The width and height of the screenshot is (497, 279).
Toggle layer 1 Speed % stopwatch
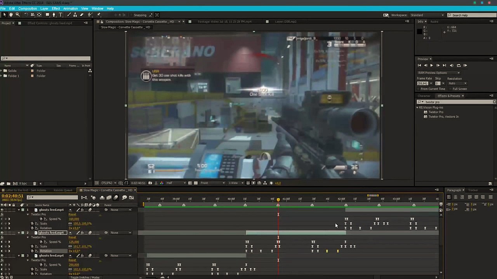(41, 219)
